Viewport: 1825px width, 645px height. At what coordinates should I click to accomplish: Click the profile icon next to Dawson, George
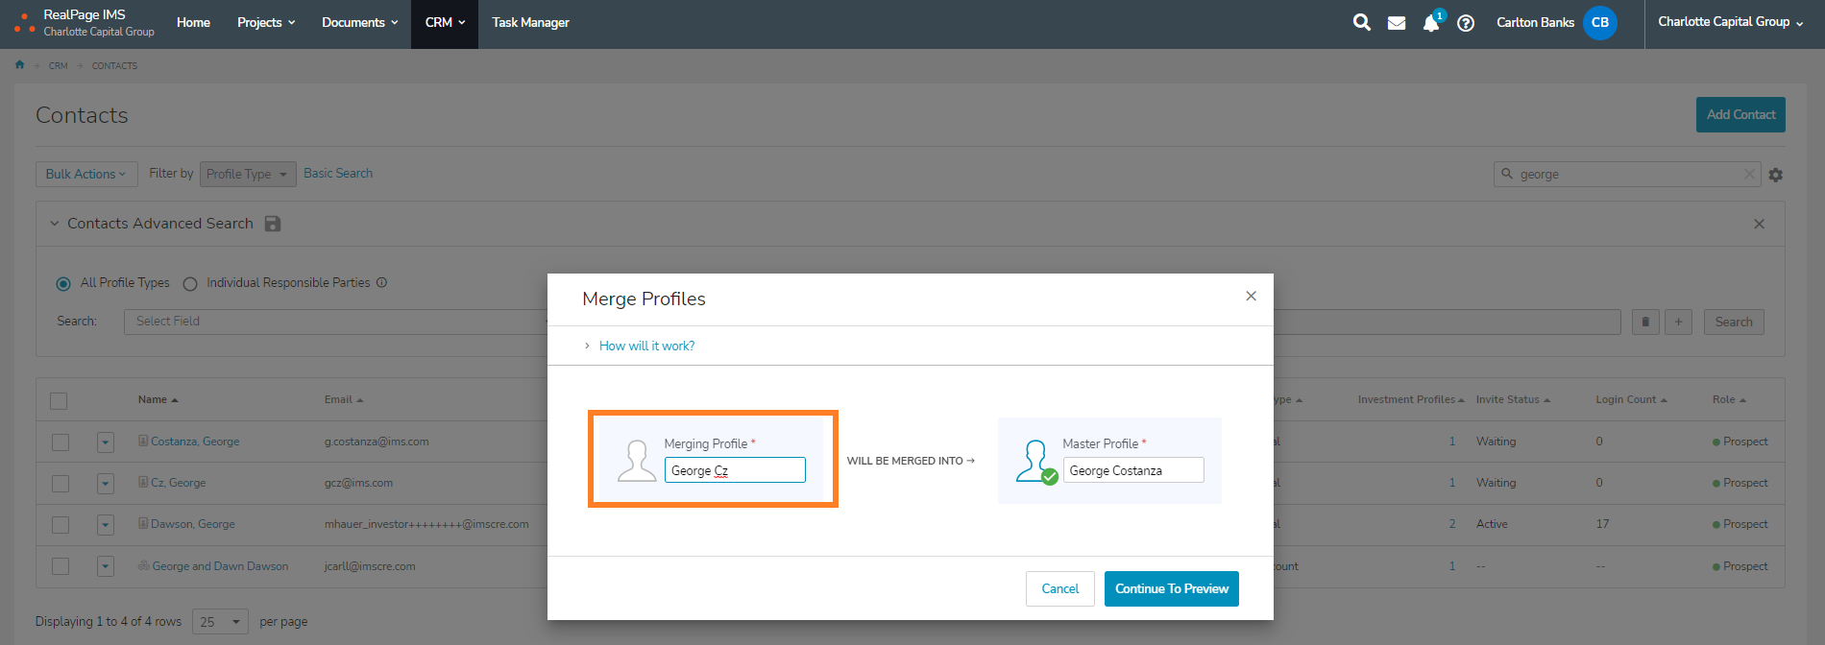[x=143, y=524]
